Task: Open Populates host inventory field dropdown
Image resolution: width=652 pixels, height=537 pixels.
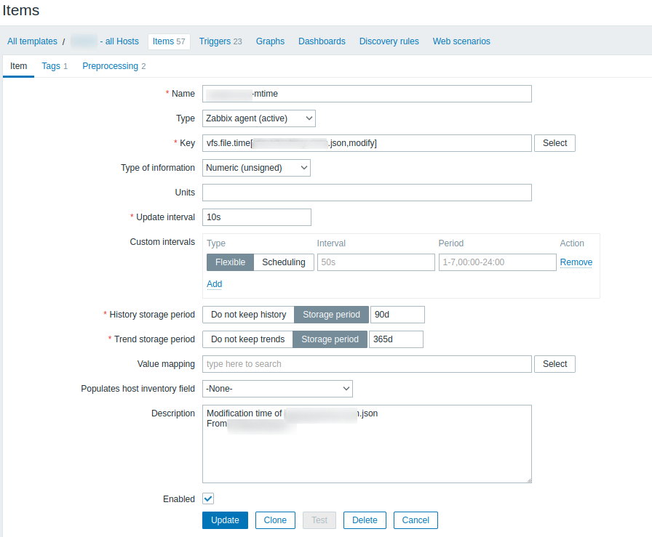Action: [277, 389]
